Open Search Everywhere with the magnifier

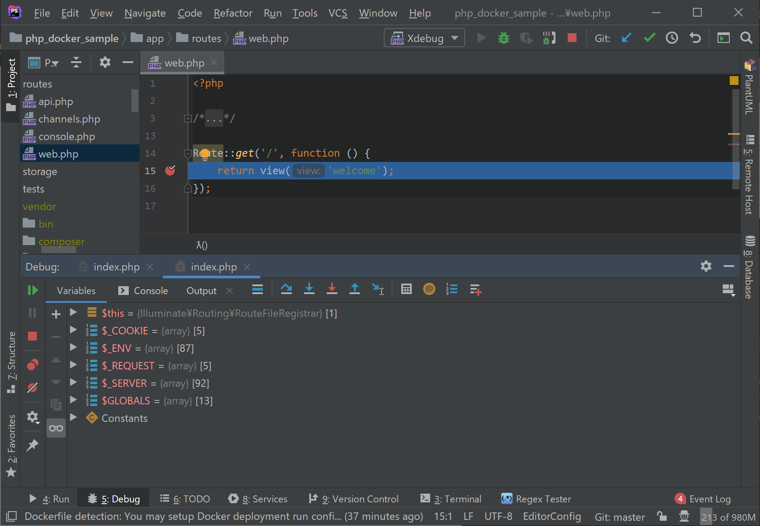pos(746,38)
